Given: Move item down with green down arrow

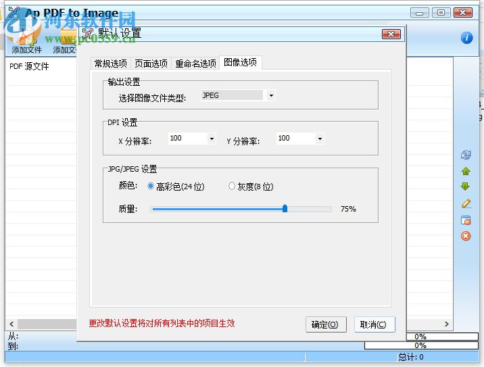Looking at the screenshot, I should (466, 187).
